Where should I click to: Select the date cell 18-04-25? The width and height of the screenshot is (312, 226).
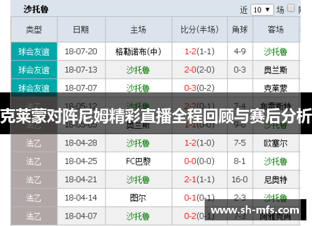(81, 161)
